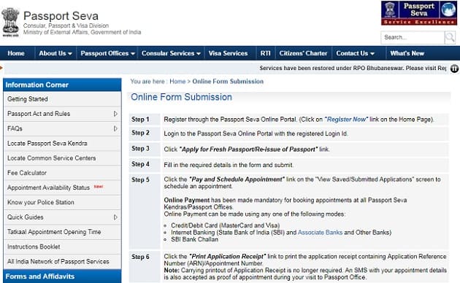
Task: Click the Passport Seva Service Excellence banner
Action: click(x=419, y=13)
